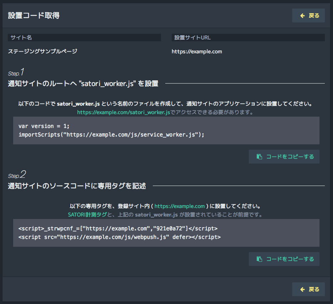Screen dimensions: 333x304
Task: Click the サイト名 field label
Action: coord(21,37)
